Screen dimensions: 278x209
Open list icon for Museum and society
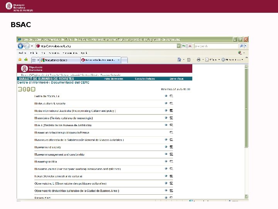[171, 147]
